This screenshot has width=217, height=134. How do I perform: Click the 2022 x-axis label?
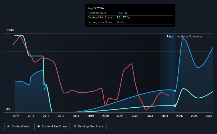(x=135, y=116)
